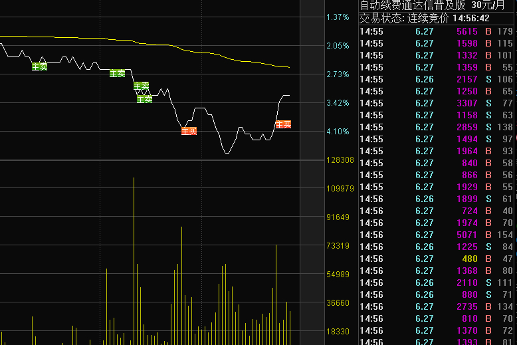Click the 4.10% axis label
Viewport: 517px width, 345px height.
(x=338, y=131)
